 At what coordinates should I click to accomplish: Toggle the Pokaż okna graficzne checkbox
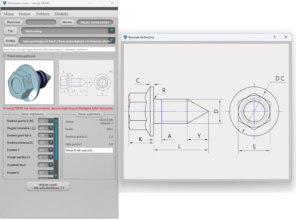click(5, 56)
